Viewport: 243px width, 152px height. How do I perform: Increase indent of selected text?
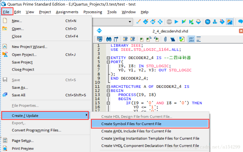click(x=125, y=39)
